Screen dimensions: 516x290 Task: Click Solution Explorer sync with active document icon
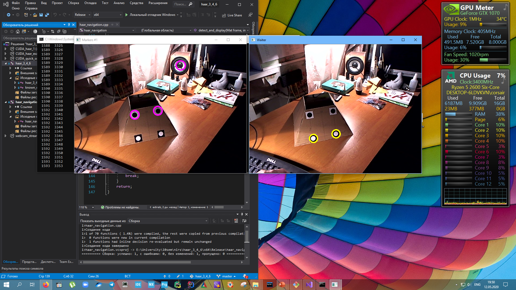click(53, 31)
